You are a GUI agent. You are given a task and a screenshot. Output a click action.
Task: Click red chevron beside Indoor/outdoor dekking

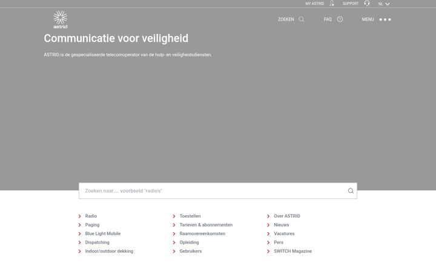click(79, 251)
